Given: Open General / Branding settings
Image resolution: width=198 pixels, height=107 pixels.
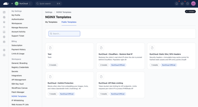Looking at the screenshot, I should 19,63.
